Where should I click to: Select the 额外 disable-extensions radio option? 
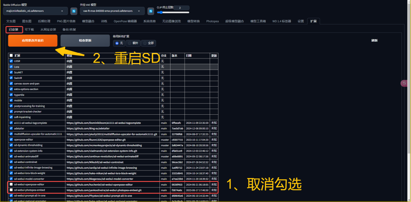pyautogui.click(x=133, y=43)
